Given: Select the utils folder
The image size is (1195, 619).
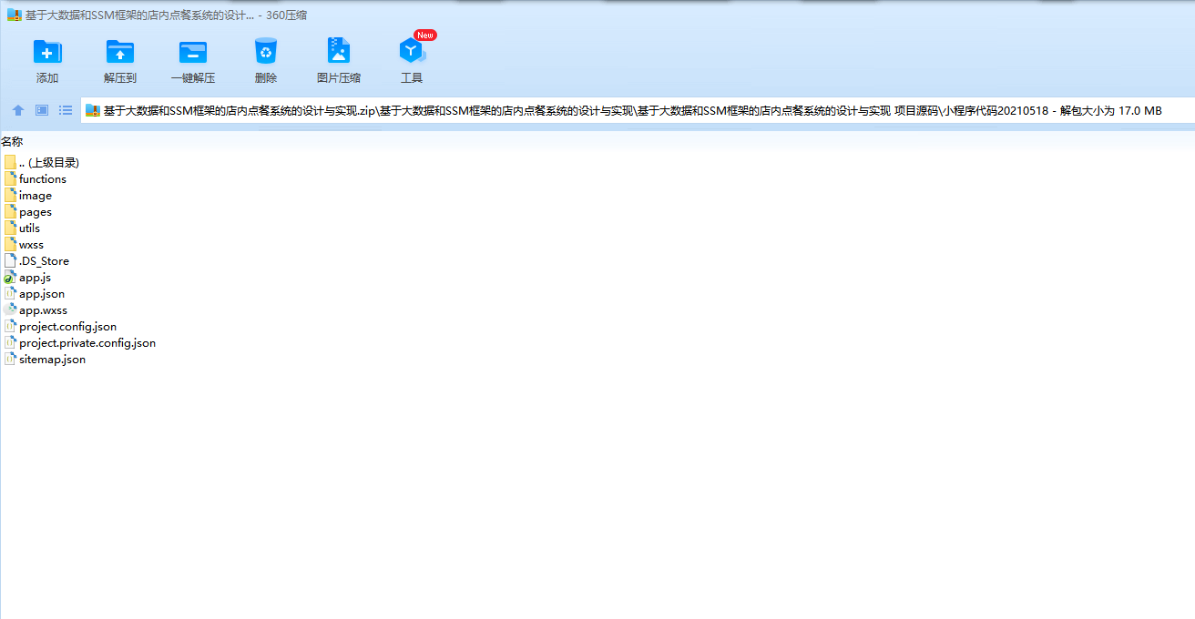Looking at the screenshot, I should click(23, 228).
